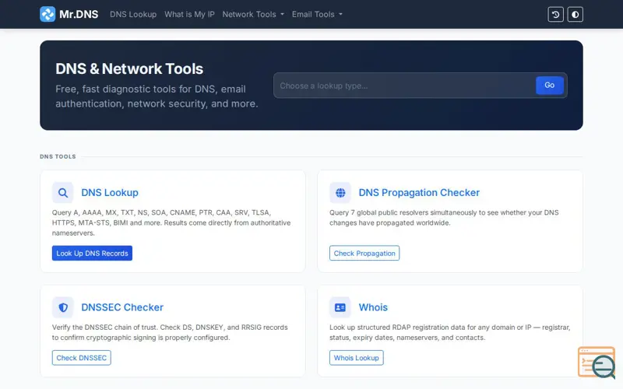Open the DNS Propagation Checker title link
Image resolution: width=623 pixels, height=389 pixels.
click(x=419, y=192)
